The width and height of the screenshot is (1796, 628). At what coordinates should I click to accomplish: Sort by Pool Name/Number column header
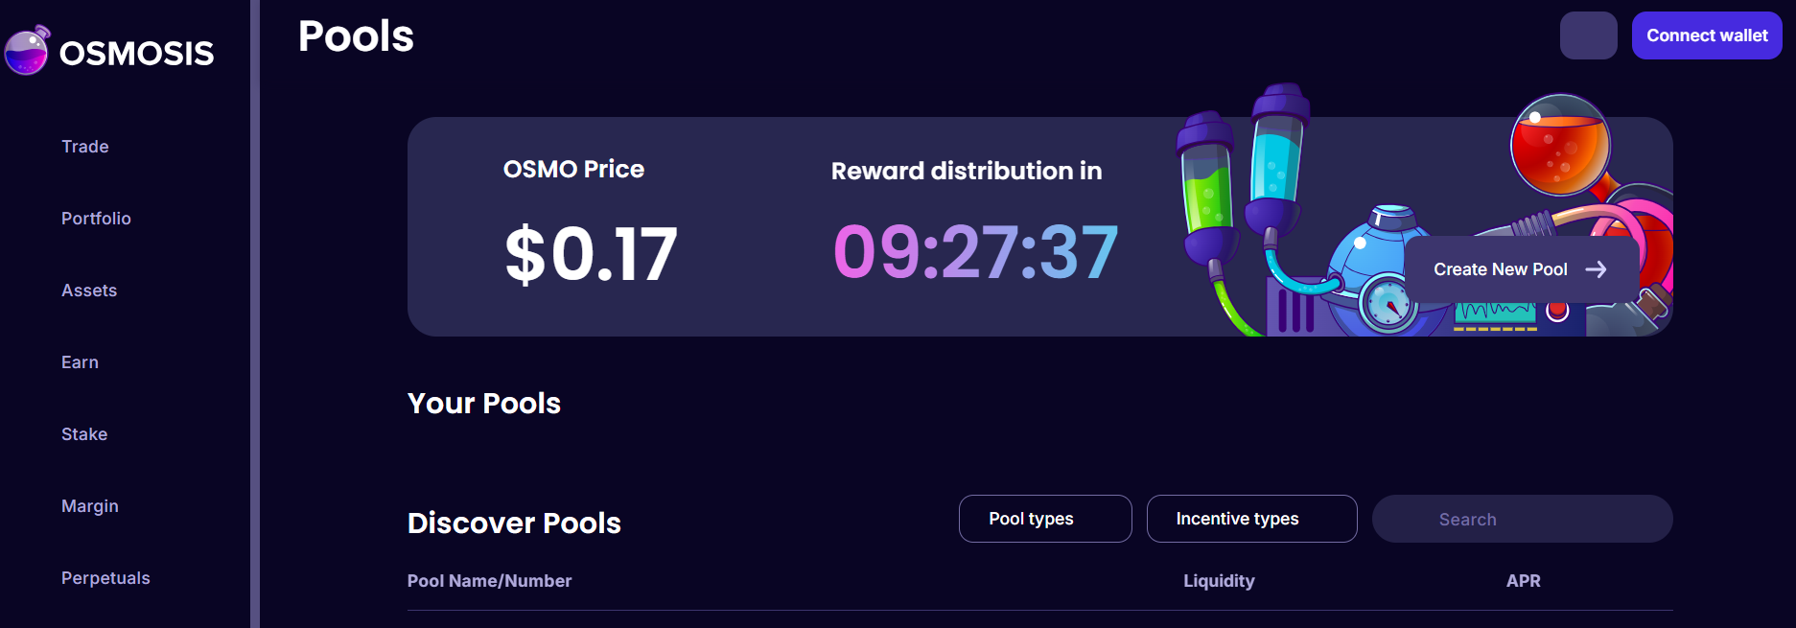coord(489,581)
